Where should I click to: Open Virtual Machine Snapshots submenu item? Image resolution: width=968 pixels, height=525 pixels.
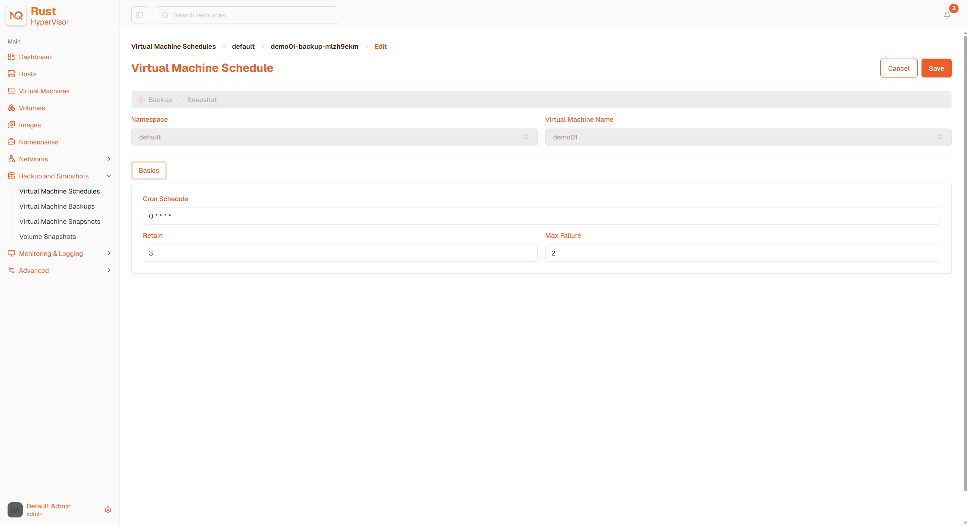(60, 221)
